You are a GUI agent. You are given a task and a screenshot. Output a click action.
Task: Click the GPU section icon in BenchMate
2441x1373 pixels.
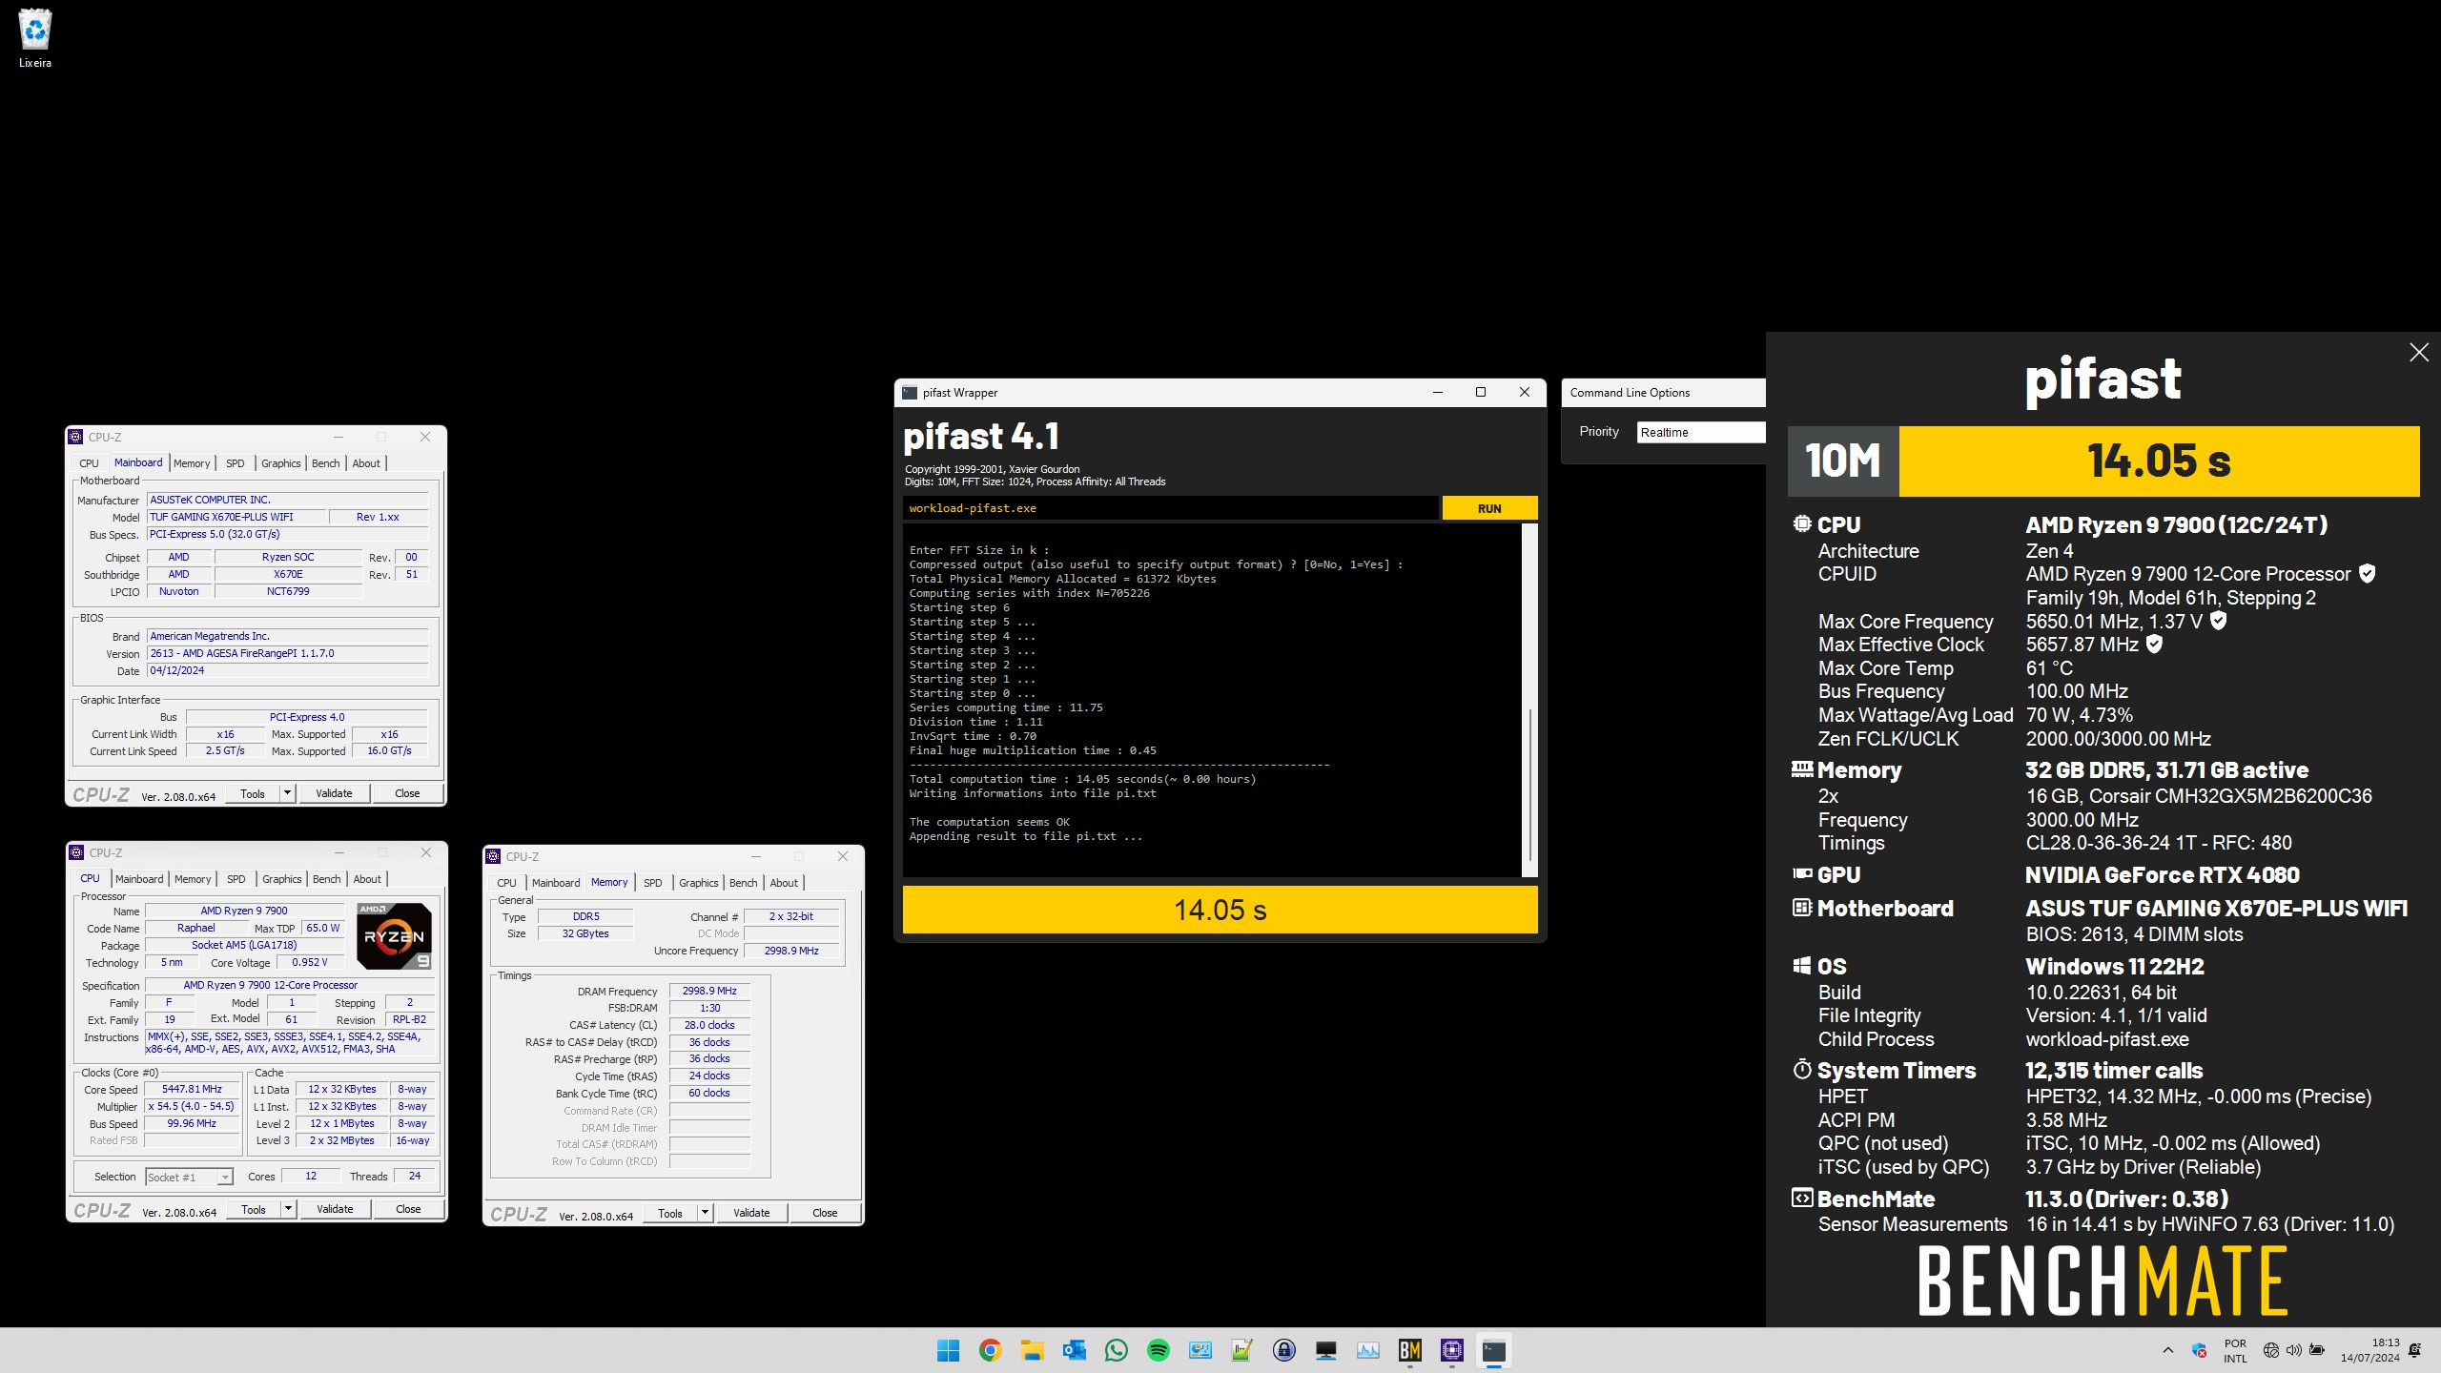(1802, 873)
